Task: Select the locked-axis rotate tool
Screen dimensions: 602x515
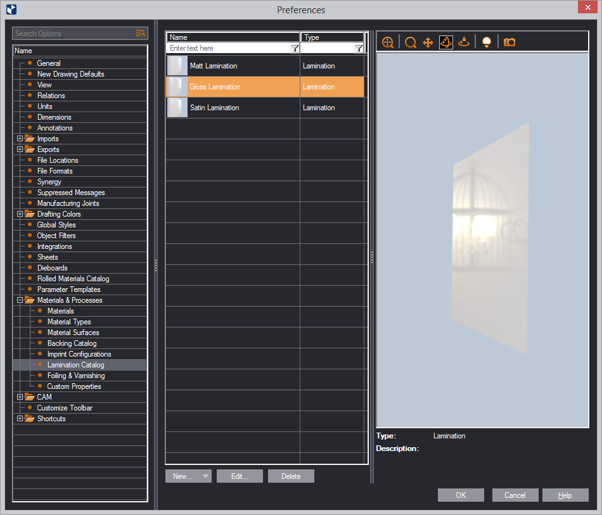Action: pos(464,42)
